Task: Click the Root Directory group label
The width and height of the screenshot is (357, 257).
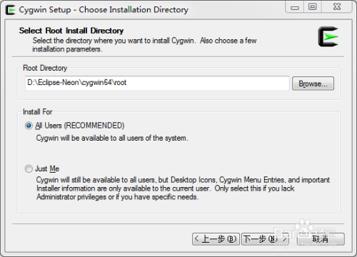Action: point(45,68)
